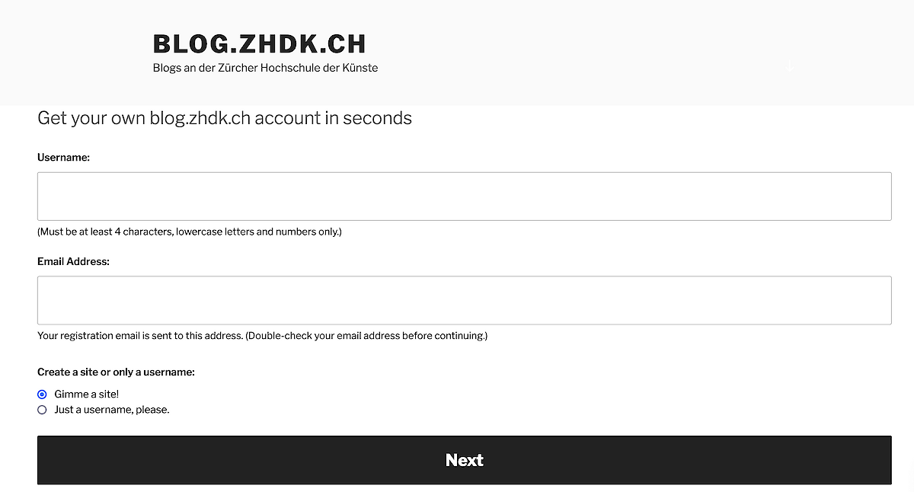Viewport: 914px width, 492px height.
Task: Choose the "Just a username, please." radio button
Action: (42, 410)
